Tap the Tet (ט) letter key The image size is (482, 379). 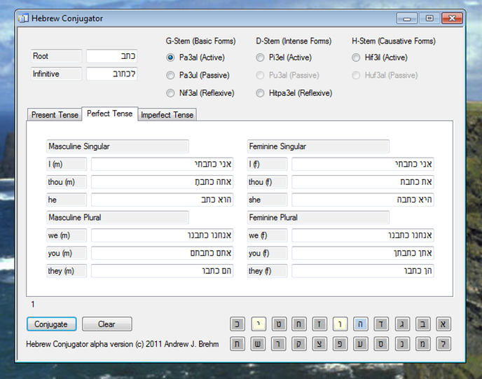pos(279,324)
